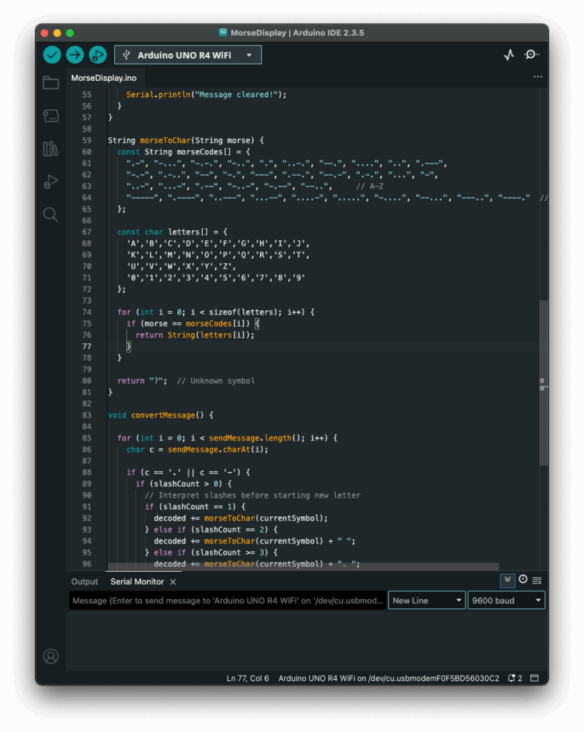Open the Search sidebar magnifier icon
Image resolution: width=584 pixels, height=732 pixels.
(51, 214)
